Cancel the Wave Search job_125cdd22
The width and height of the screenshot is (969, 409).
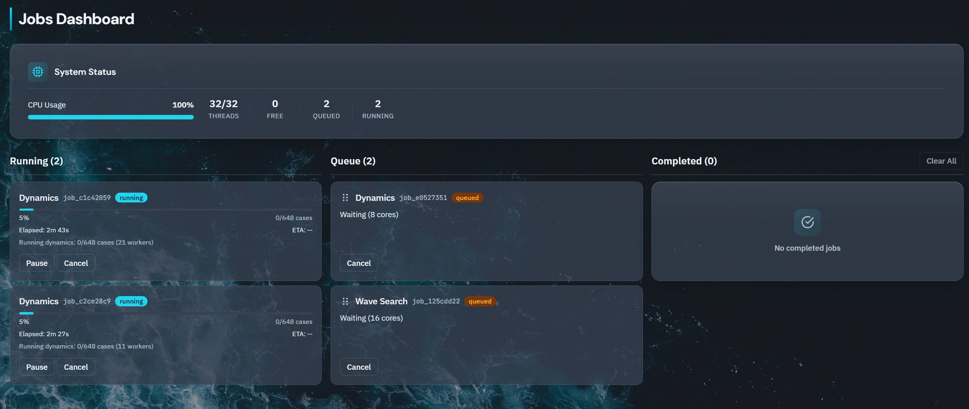point(359,367)
